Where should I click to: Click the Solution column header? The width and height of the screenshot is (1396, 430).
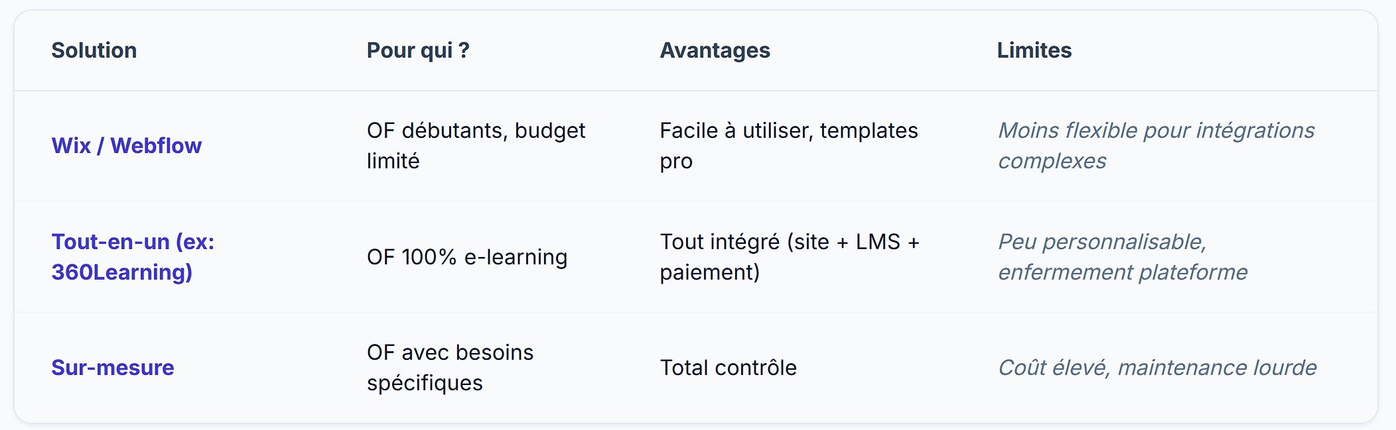(94, 50)
